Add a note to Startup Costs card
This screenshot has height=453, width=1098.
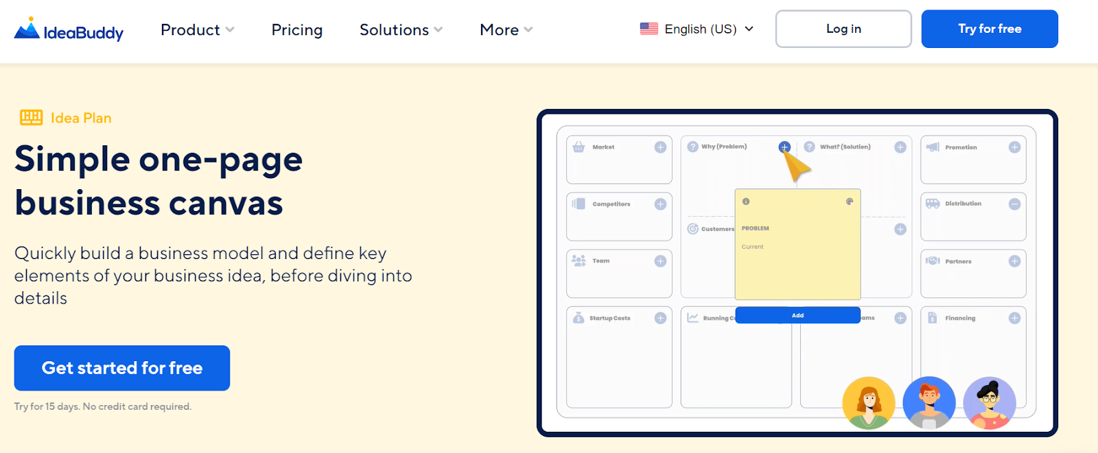coord(660,318)
